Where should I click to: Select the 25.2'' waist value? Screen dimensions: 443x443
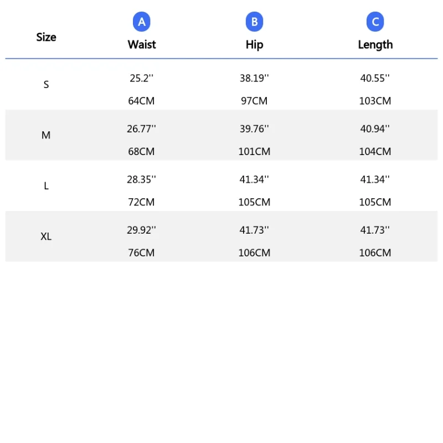pyautogui.click(x=141, y=78)
